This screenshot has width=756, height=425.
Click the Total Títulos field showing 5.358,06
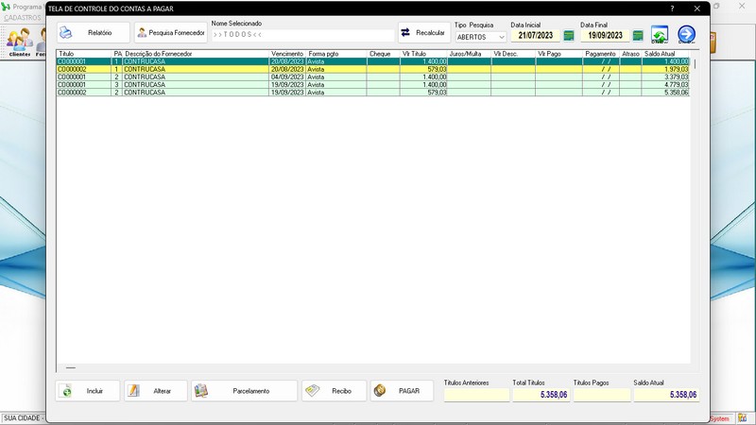coord(541,395)
